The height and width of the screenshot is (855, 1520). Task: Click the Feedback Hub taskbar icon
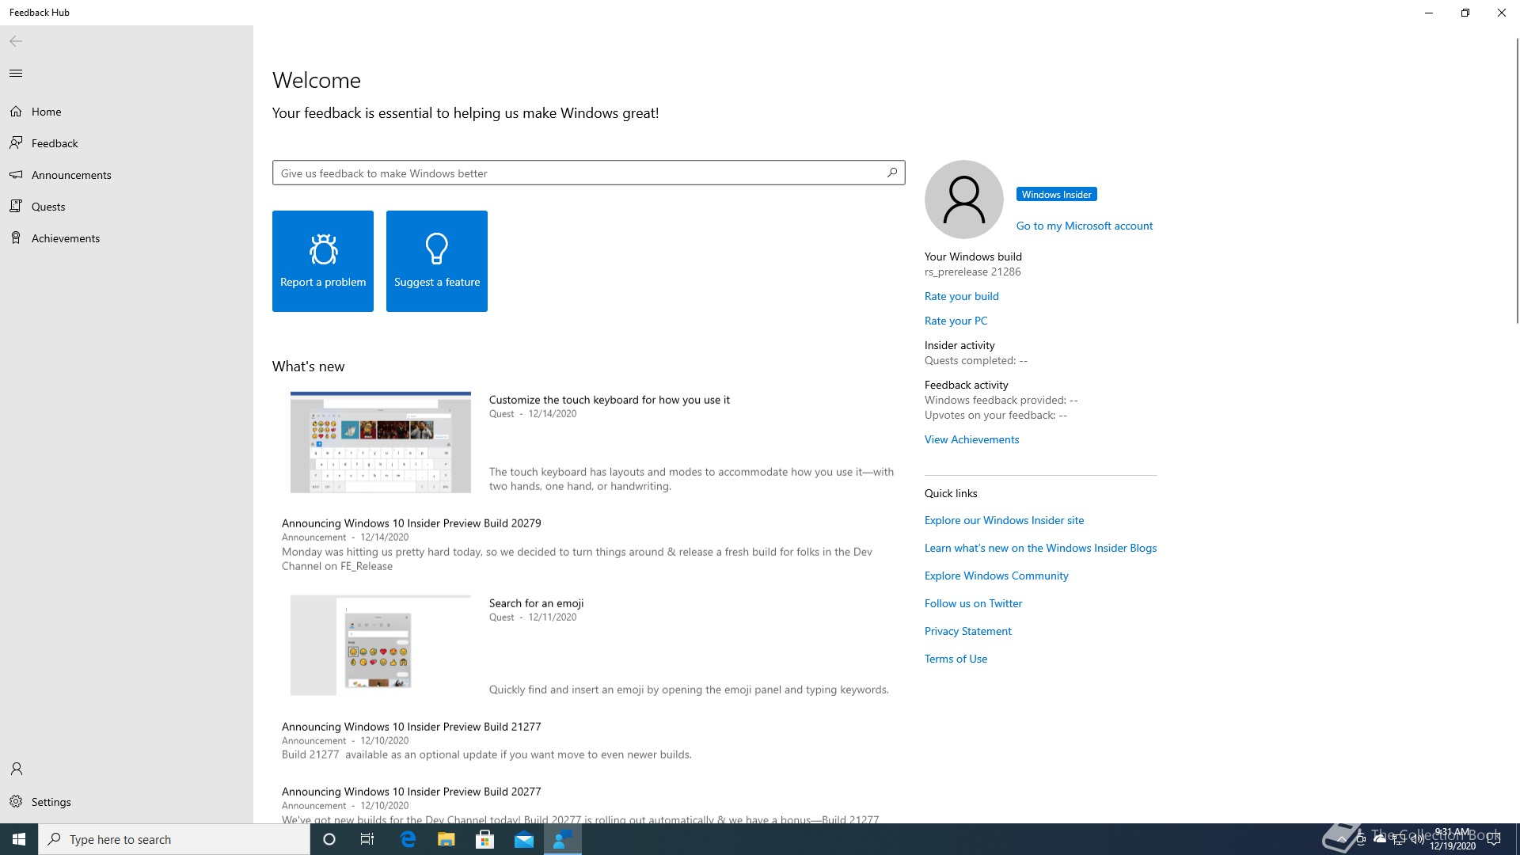(563, 839)
